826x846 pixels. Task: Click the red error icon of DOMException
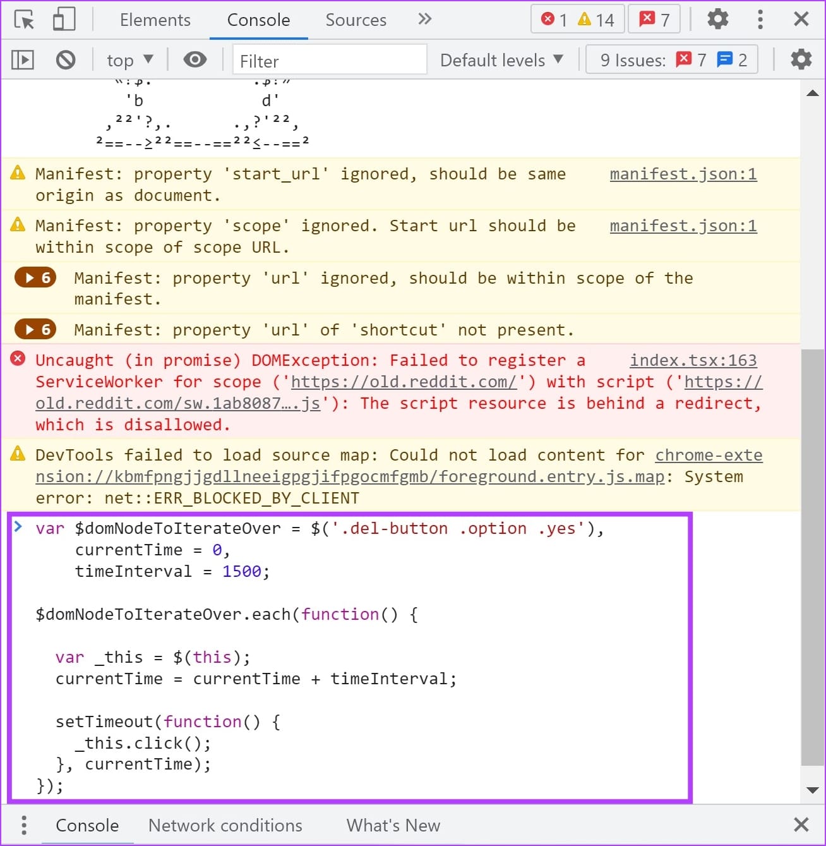[x=18, y=360]
